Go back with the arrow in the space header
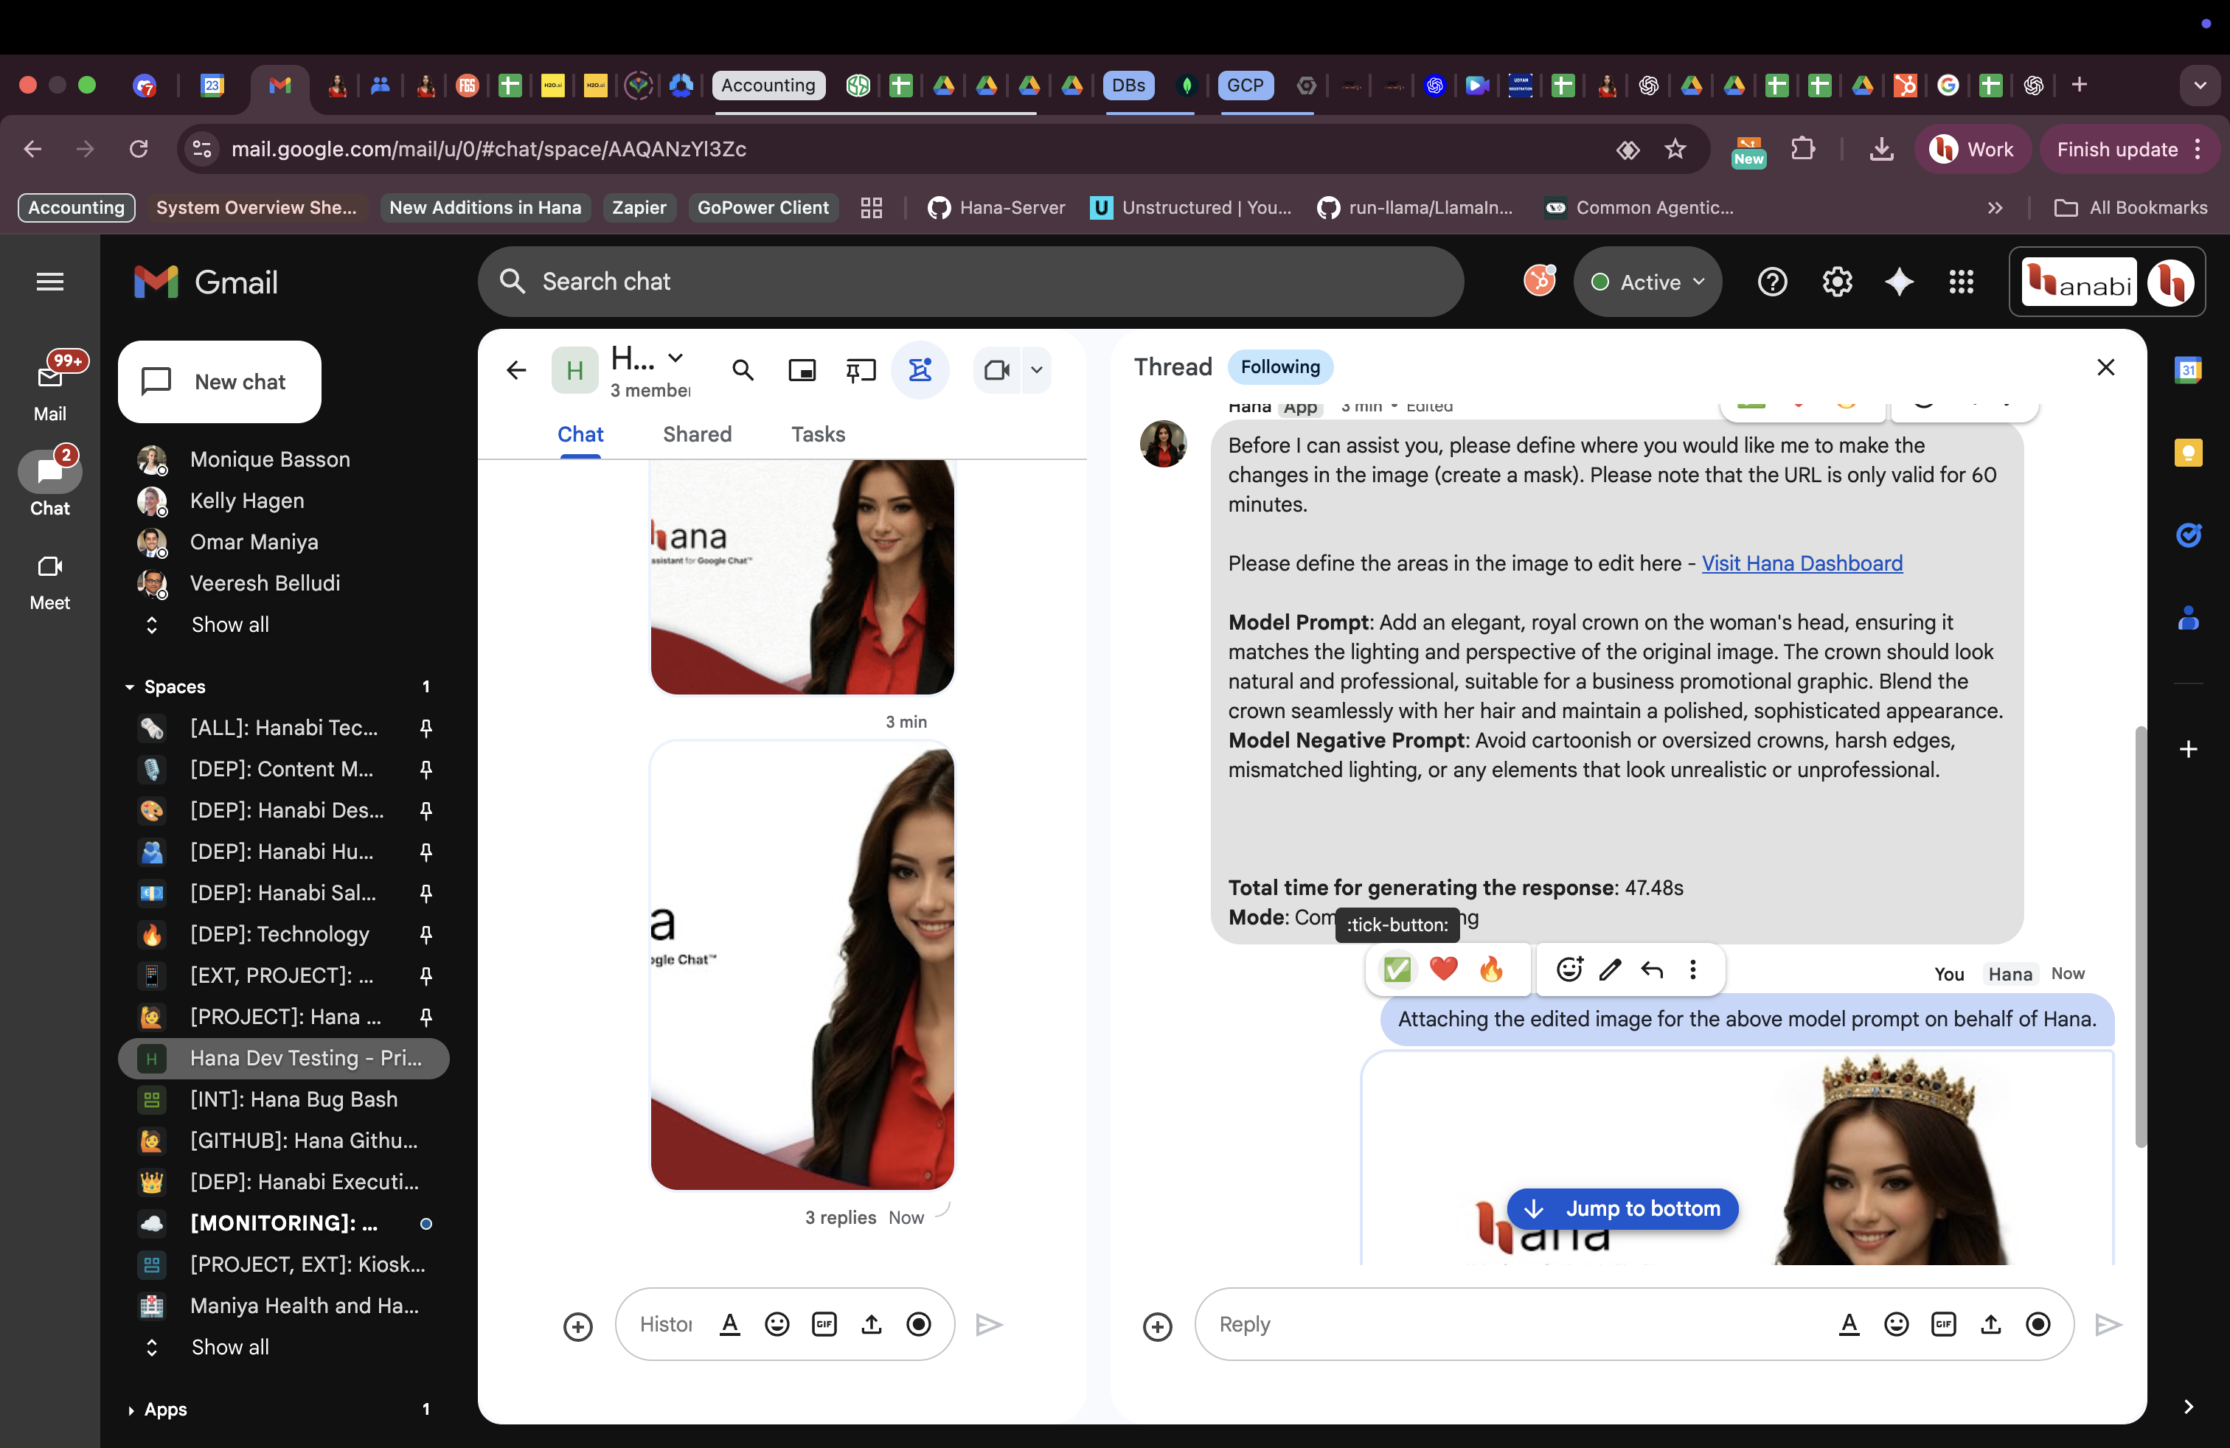 point(516,371)
